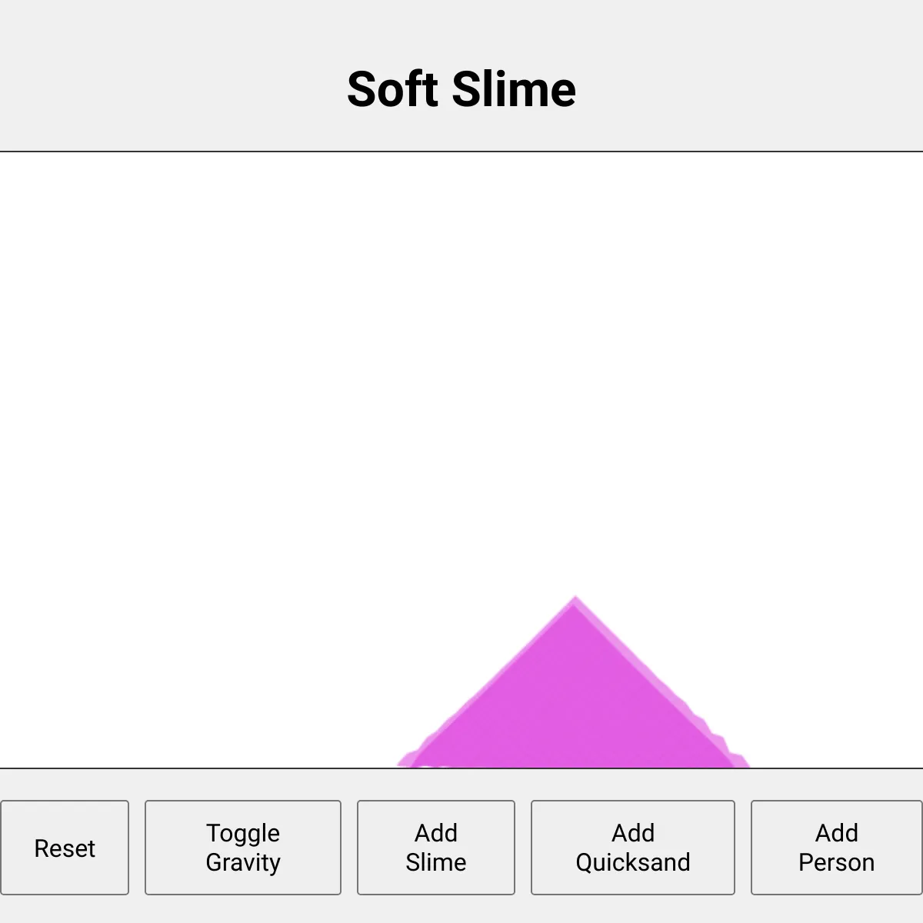This screenshot has width=923, height=923.
Task: Click the Soft Slime title heading
Action: point(461,89)
